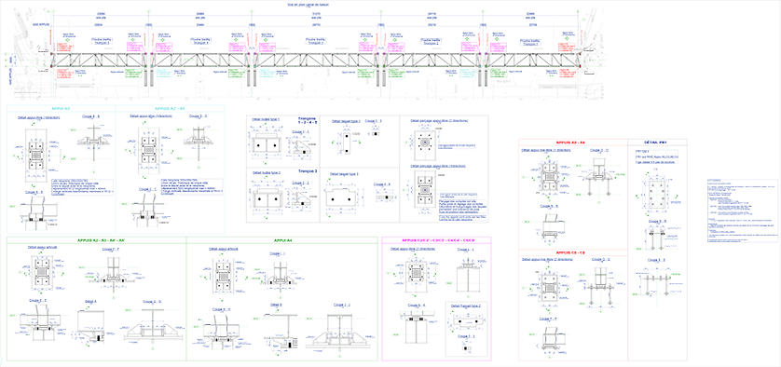Click 'Détail perçage appui libre (1direction)' heading

click(x=437, y=165)
